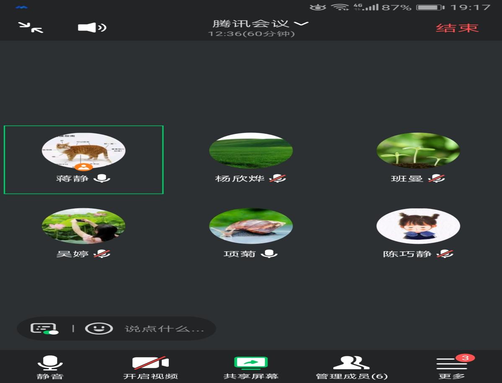This screenshot has height=383, width=502.
Task: Click the emoji smiley face icon
Action: point(99,329)
